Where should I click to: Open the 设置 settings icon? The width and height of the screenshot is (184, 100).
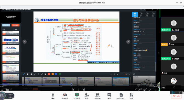(131, 96)
